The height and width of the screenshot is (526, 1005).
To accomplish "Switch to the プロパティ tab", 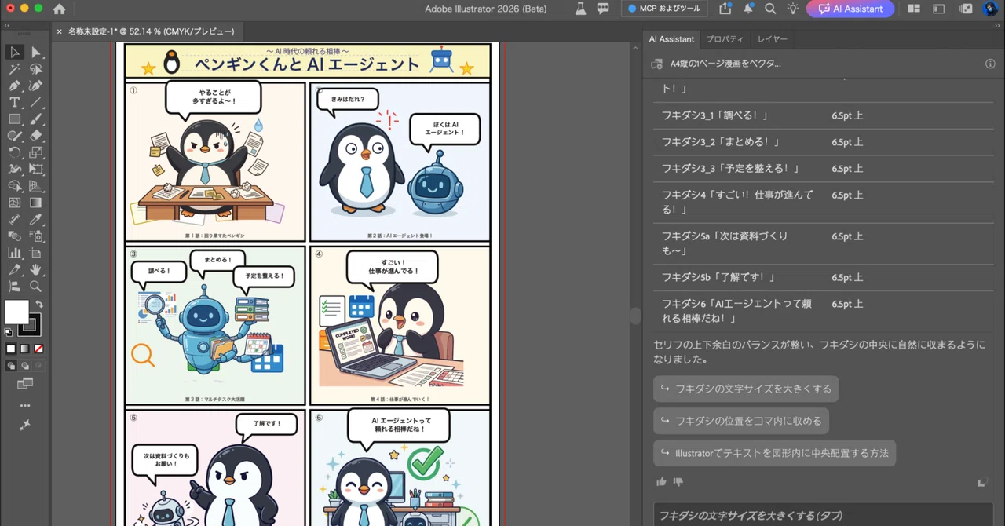I will (725, 38).
